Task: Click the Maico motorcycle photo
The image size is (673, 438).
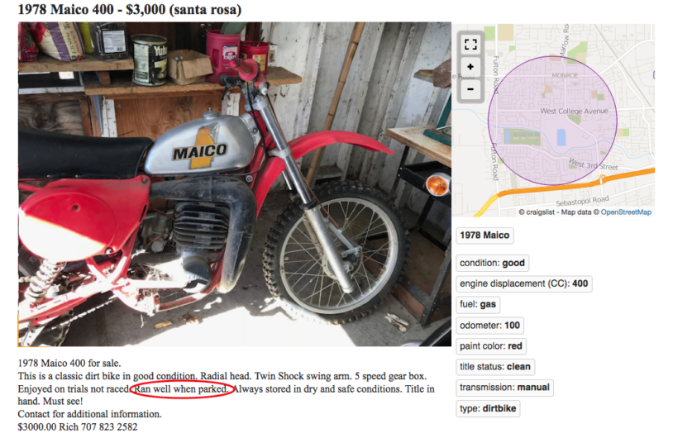Action: click(234, 184)
